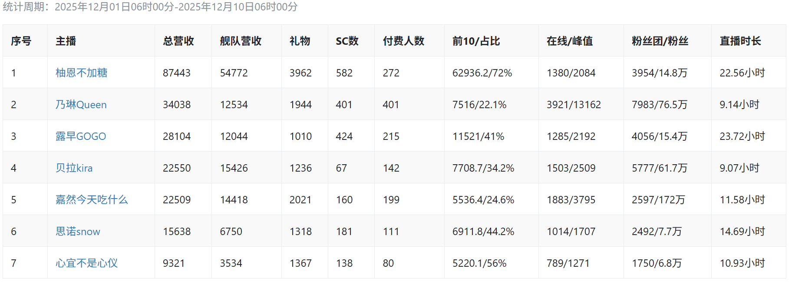
Task: Open streamer link 柚恩不加糖
Action: 81,73
